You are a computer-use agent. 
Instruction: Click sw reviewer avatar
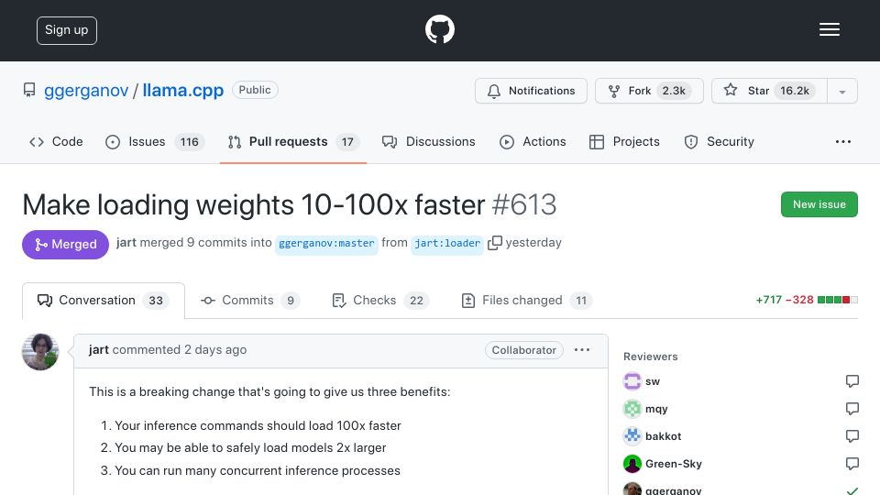632,381
